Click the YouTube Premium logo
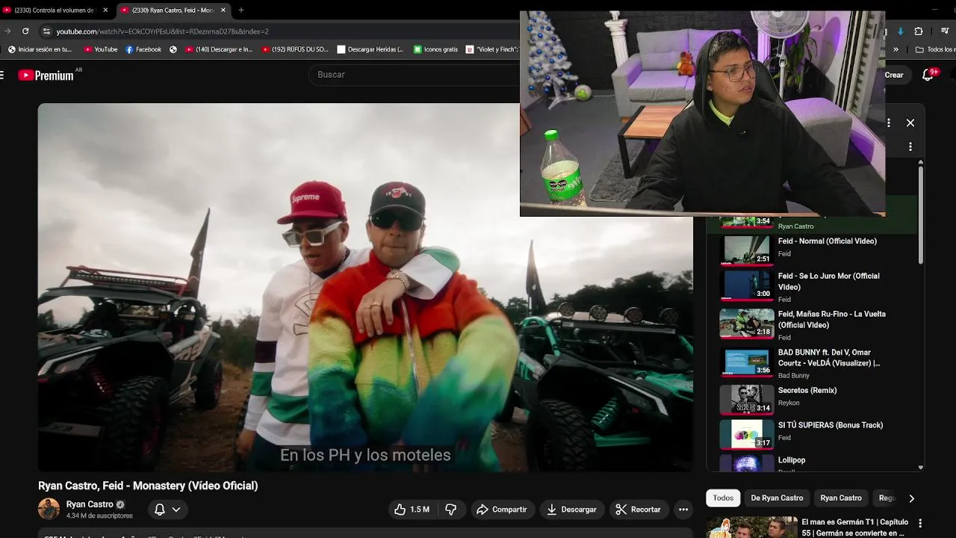 pos(46,75)
